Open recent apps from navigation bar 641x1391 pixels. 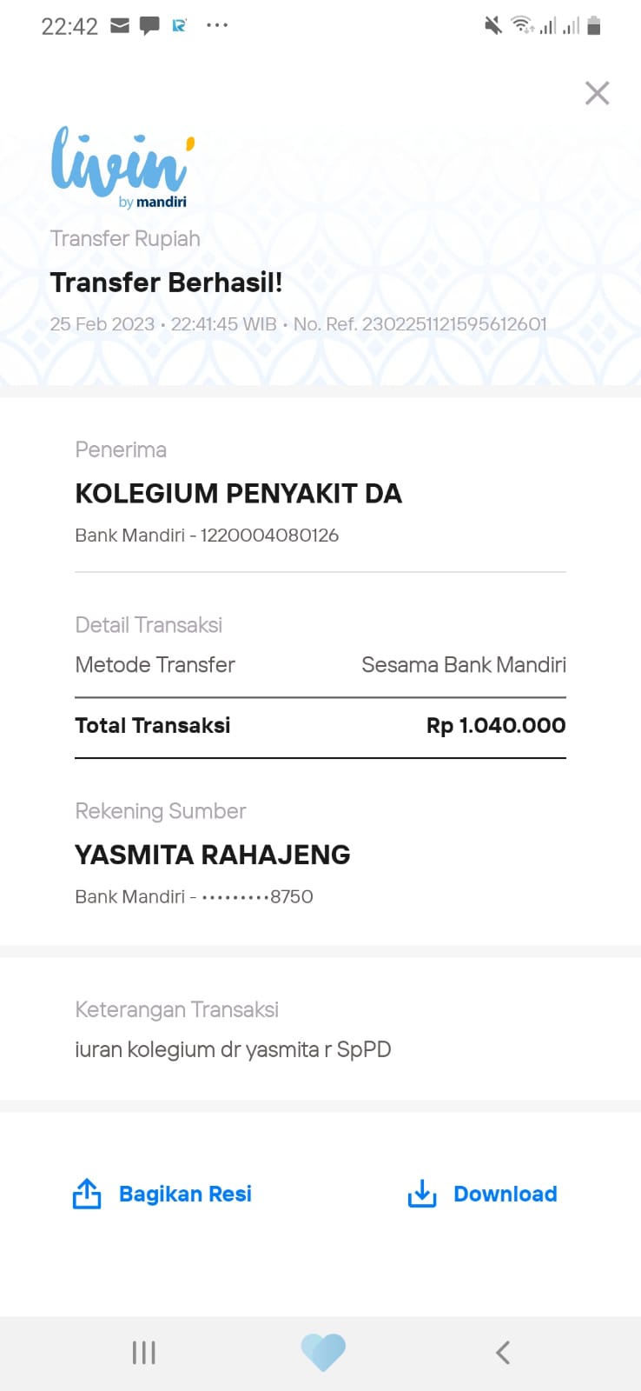coord(143,1352)
